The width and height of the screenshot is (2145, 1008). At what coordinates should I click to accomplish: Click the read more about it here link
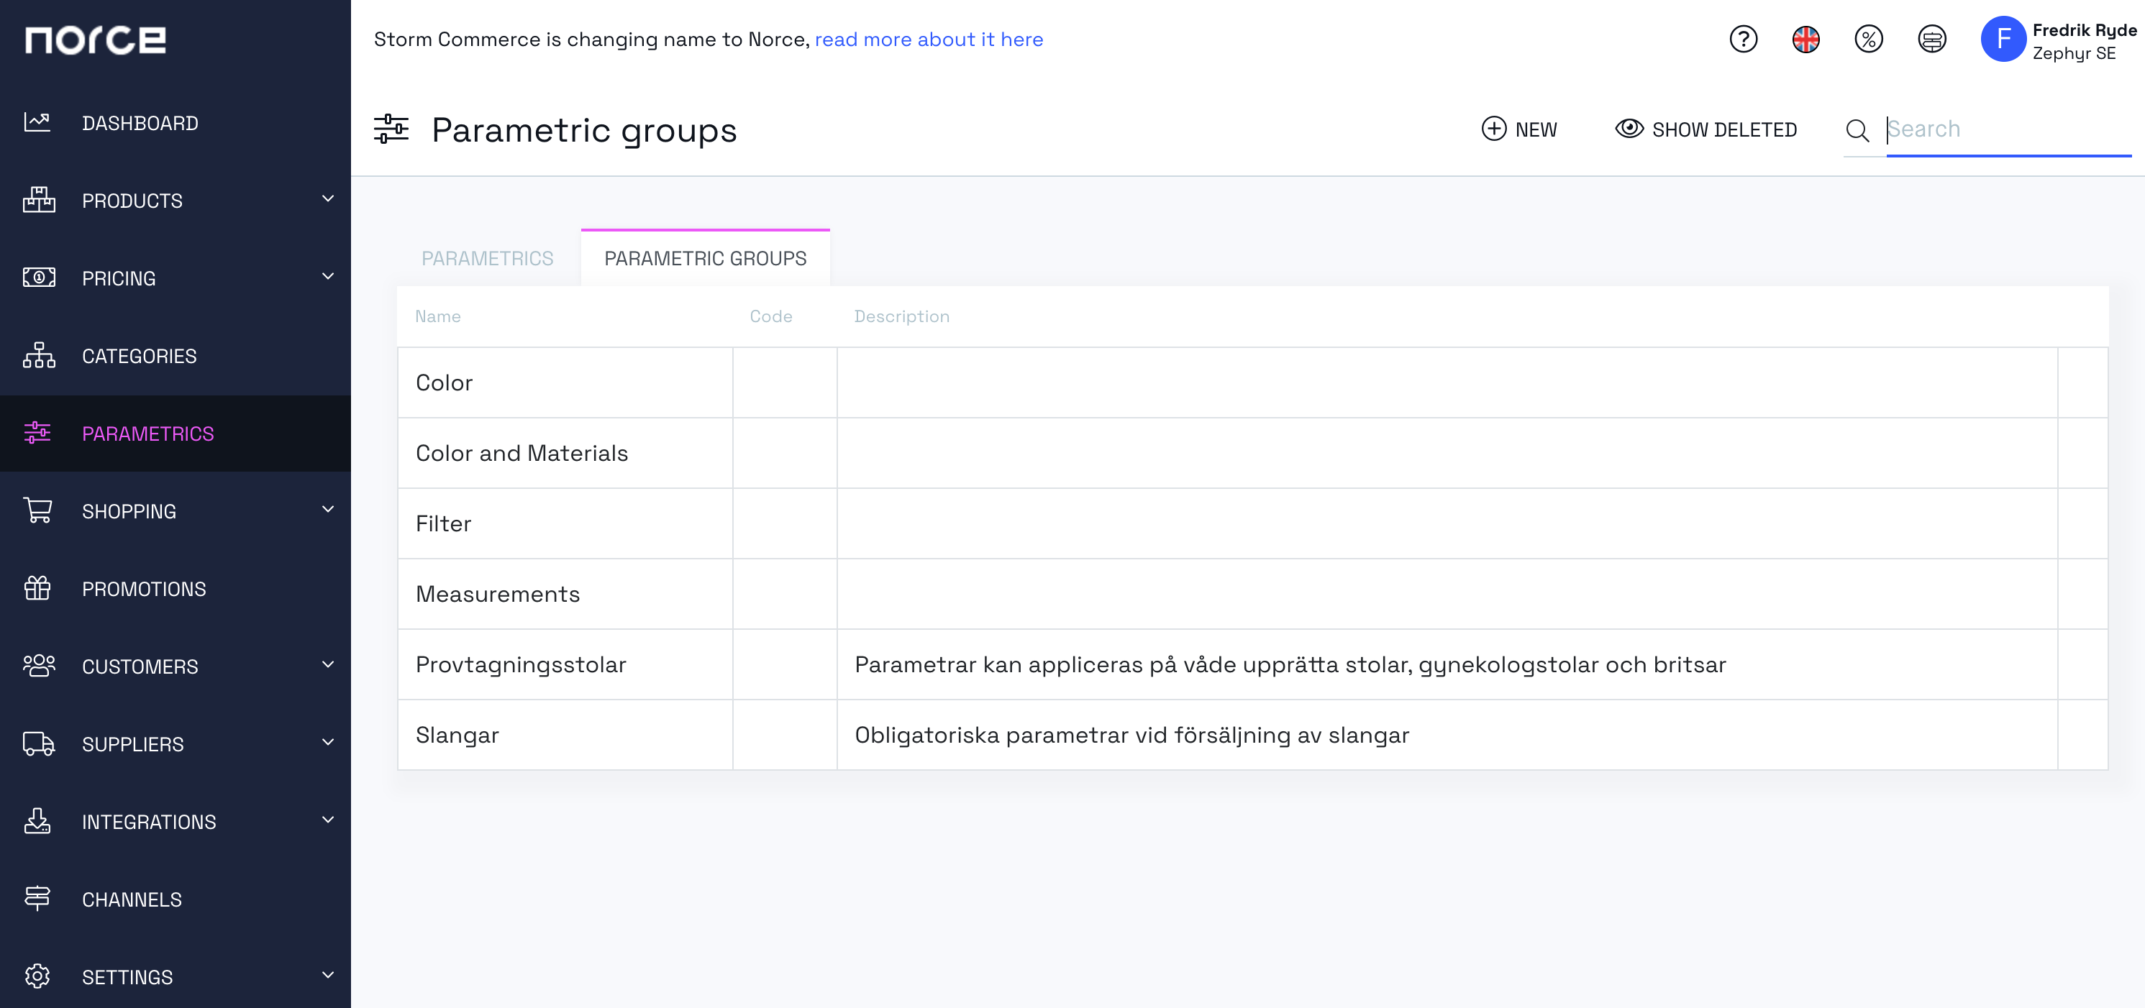tap(927, 38)
